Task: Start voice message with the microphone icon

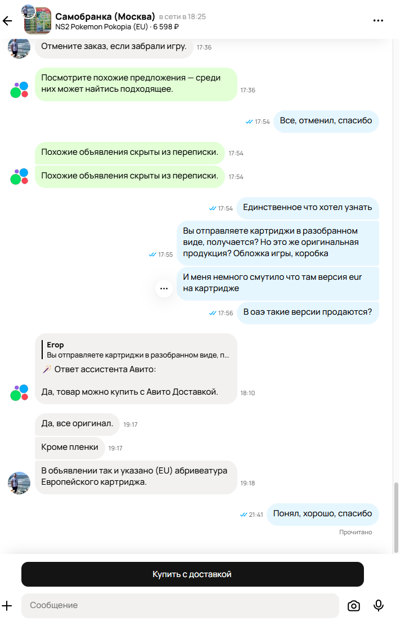Action: point(379,605)
